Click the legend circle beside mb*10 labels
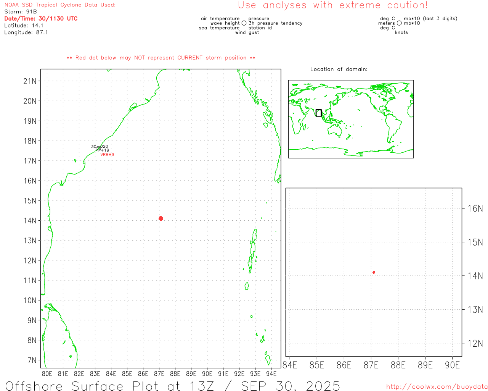Screen dimensions: 488x391 tap(399, 23)
